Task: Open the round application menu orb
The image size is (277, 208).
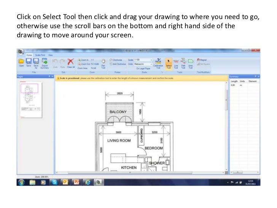Action: pos(21,52)
